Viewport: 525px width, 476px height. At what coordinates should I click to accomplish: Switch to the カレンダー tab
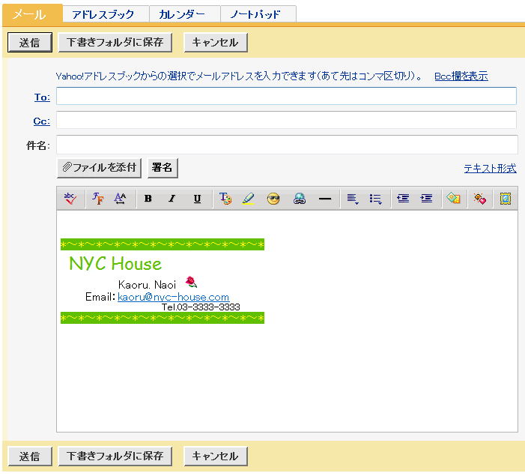[x=182, y=14]
